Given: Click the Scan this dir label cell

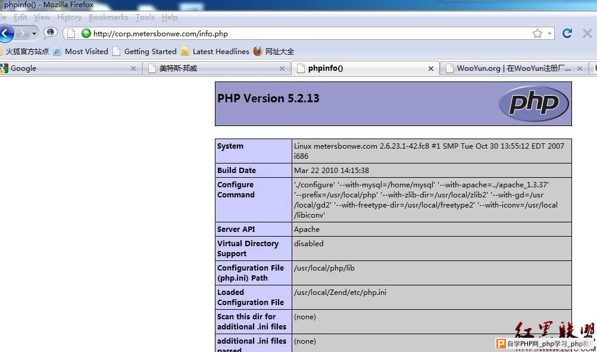Looking at the screenshot, I should [254, 322].
